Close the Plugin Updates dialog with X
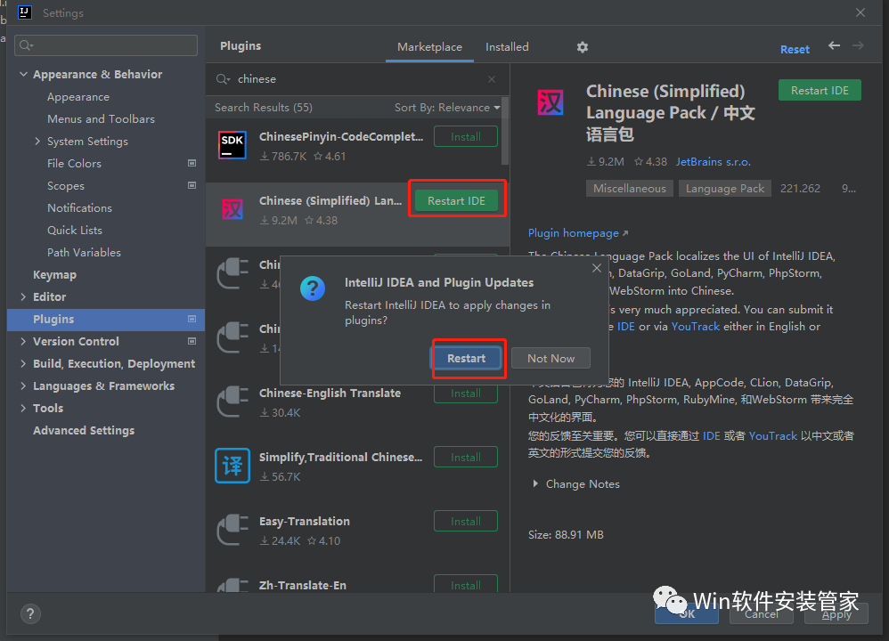This screenshot has height=641, width=889. pos(597,268)
